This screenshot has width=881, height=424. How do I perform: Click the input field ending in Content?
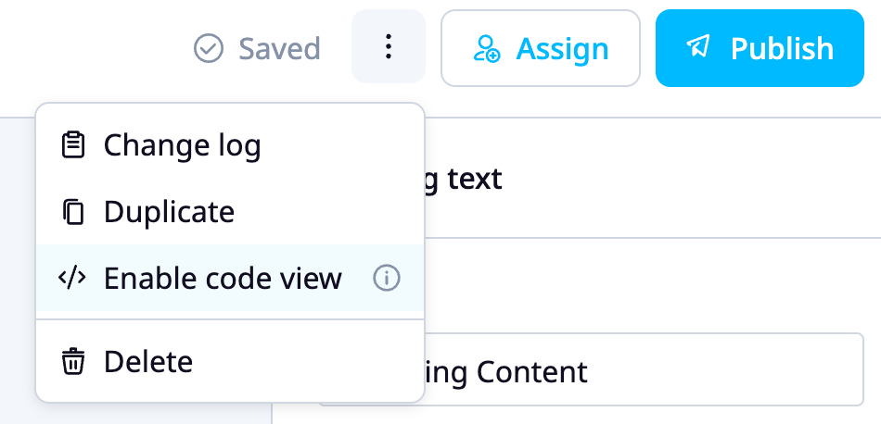[x=591, y=369]
